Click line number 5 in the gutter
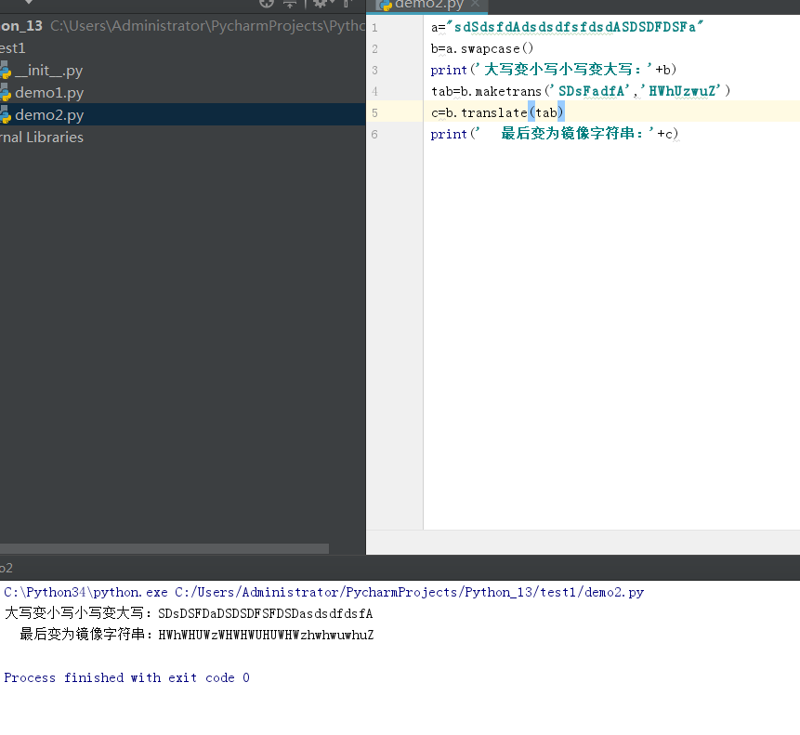Viewport: 800px width, 735px height. click(374, 112)
